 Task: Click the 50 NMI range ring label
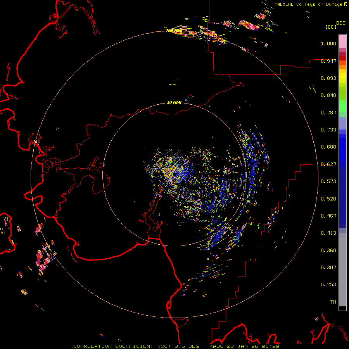coord(174,102)
